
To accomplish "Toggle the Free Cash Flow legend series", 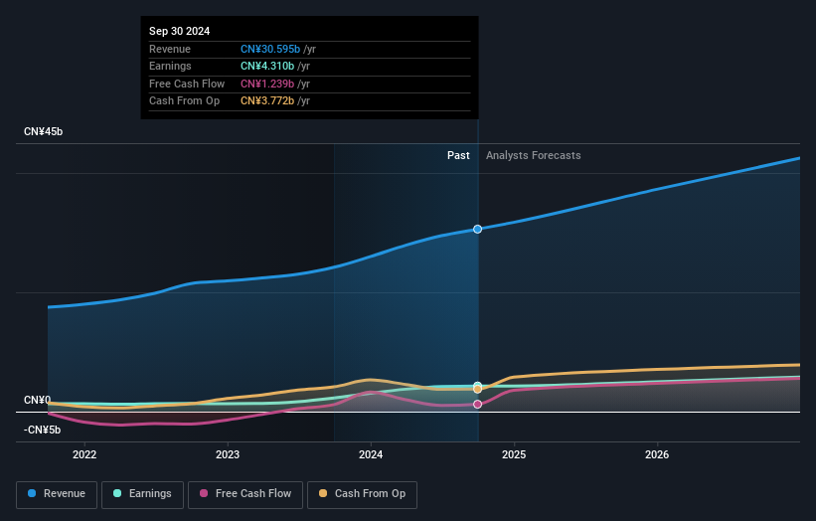I will (x=245, y=494).
